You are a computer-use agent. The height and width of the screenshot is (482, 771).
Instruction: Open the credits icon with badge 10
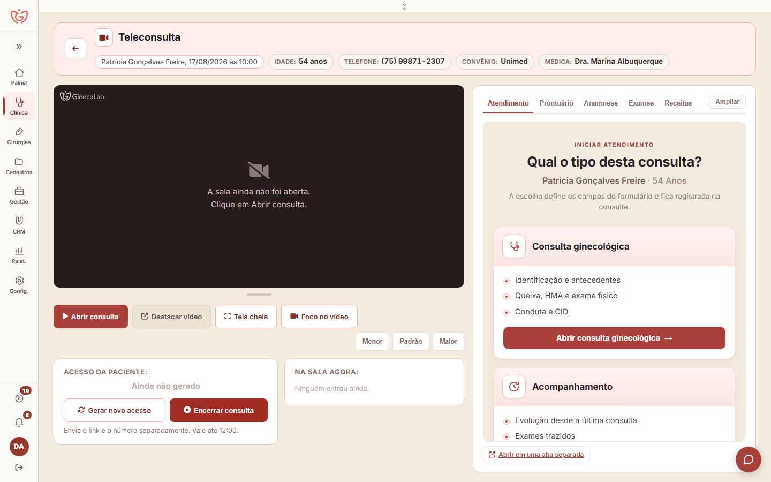19,398
